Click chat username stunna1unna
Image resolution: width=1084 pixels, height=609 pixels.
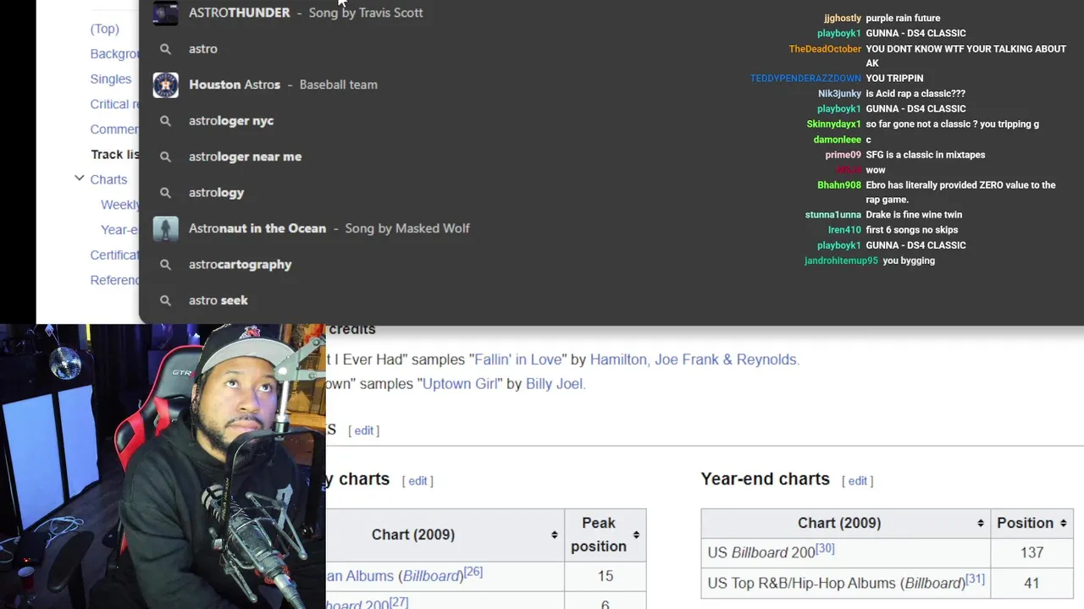(x=832, y=215)
